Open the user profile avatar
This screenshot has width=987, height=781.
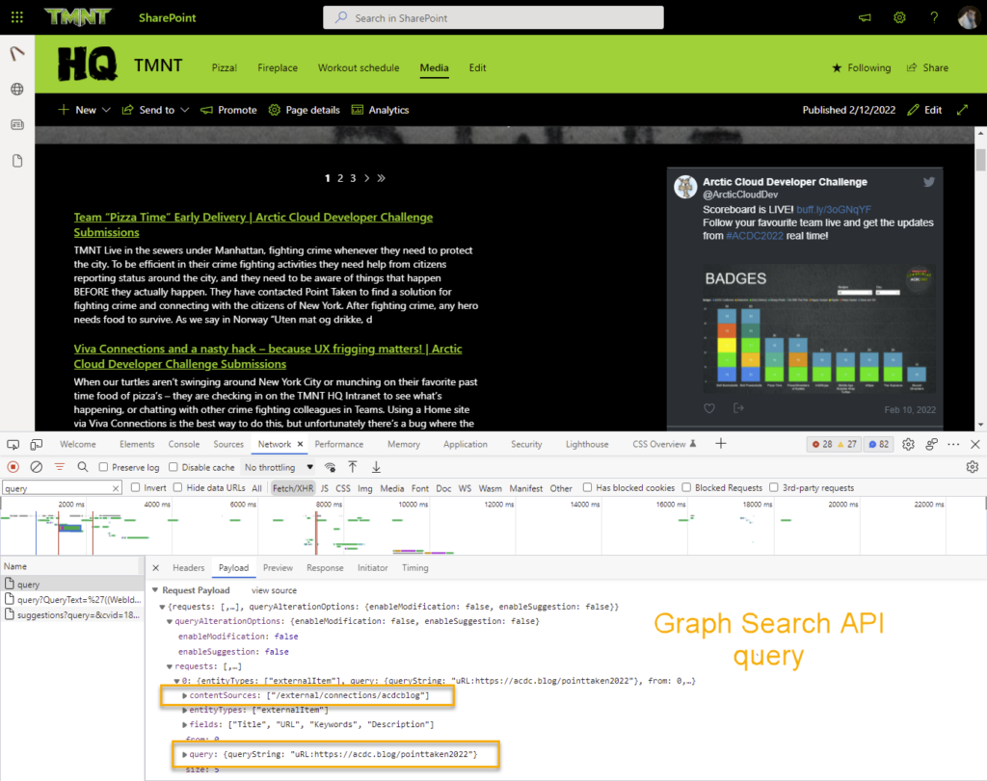tap(968, 17)
